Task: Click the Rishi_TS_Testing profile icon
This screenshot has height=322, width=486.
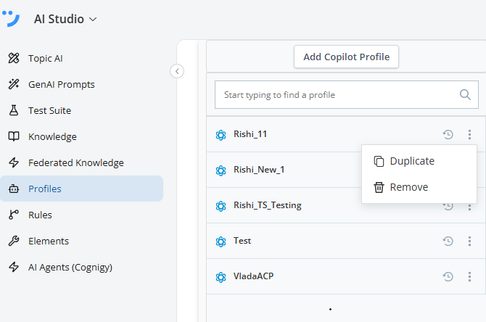Action: [221, 206]
